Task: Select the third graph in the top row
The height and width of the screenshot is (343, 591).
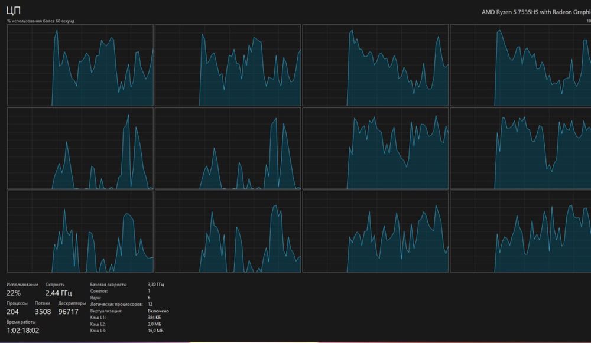Action: point(376,65)
